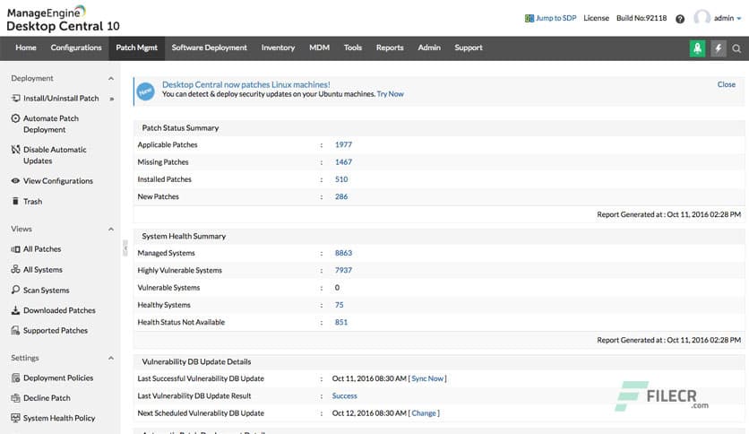This screenshot has height=434, width=749.
Task: Click the Try Now link
Action: pyautogui.click(x=391, y=94)
